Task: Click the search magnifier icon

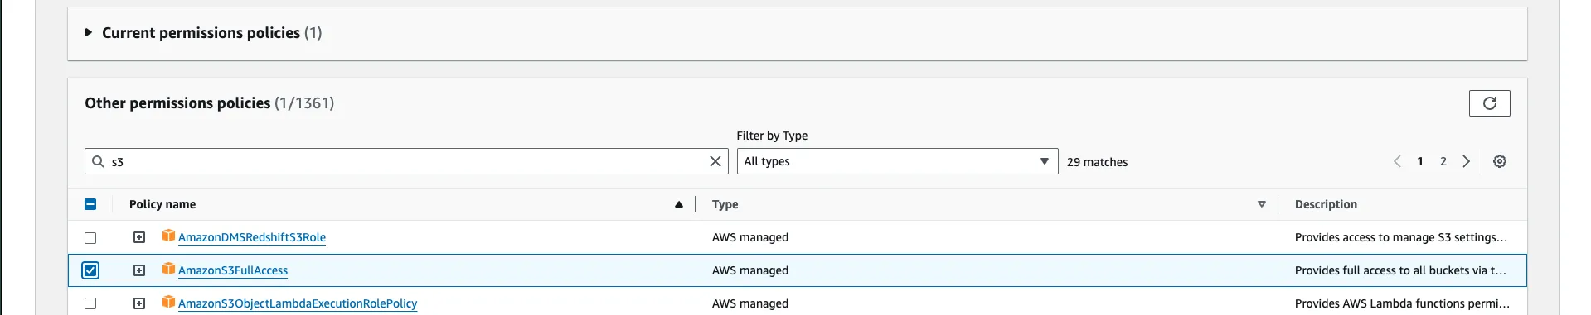Action: tap(98, 161)
